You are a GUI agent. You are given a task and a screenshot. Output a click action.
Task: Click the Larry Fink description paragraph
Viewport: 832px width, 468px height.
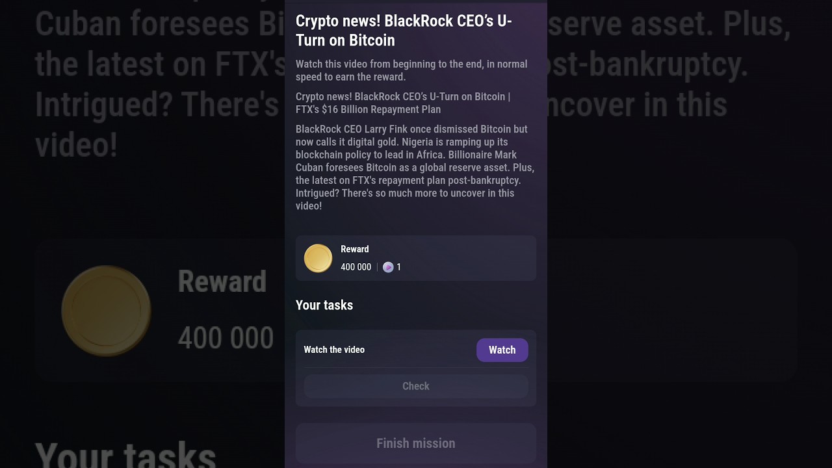[x=415, y=167]
